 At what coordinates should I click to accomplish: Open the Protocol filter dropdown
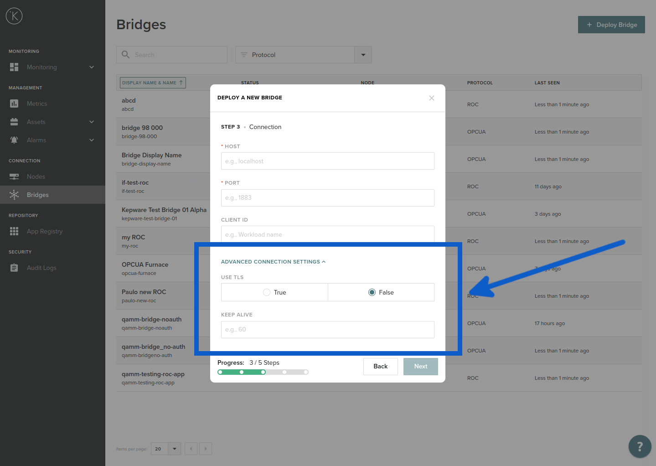pos(363,55)
